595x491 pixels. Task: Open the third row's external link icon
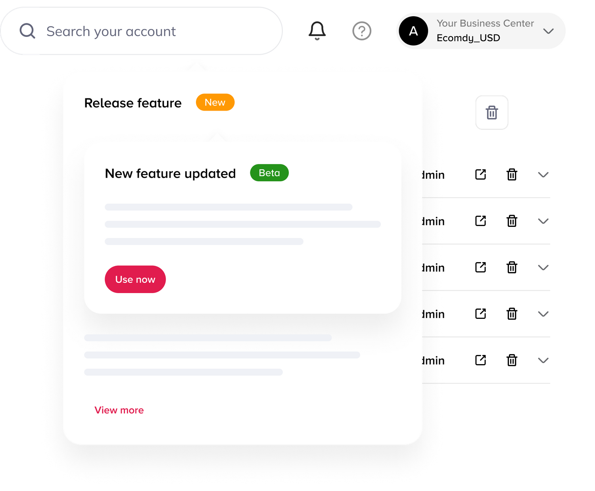(481, 267)
